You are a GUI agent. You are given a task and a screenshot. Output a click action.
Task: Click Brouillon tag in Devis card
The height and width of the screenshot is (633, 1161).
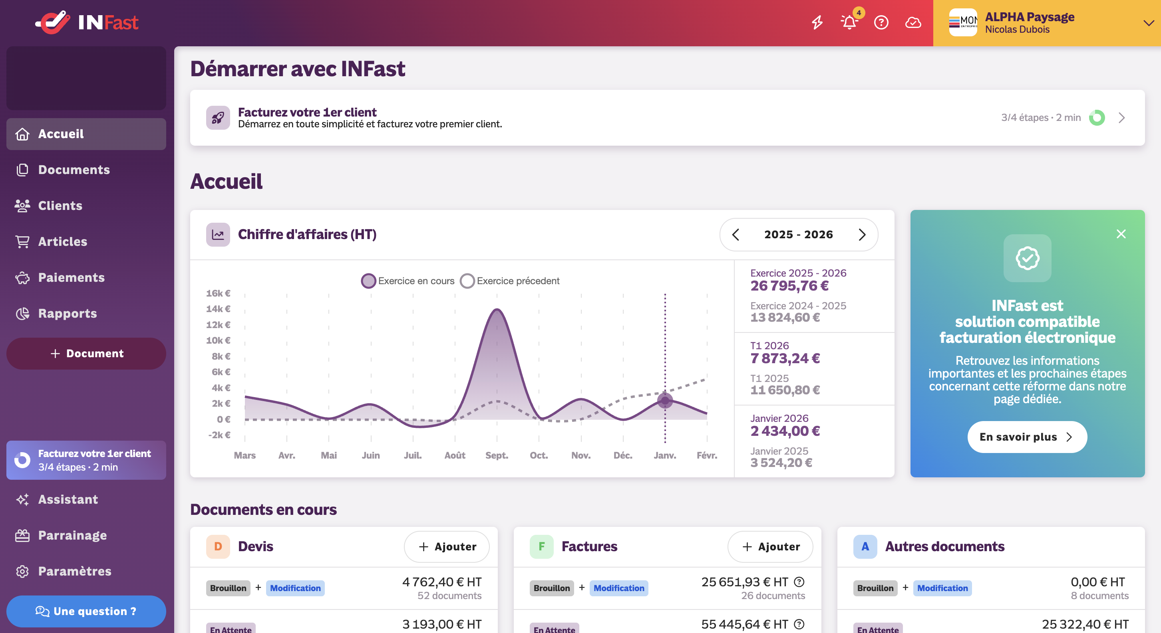coord(228,588)
